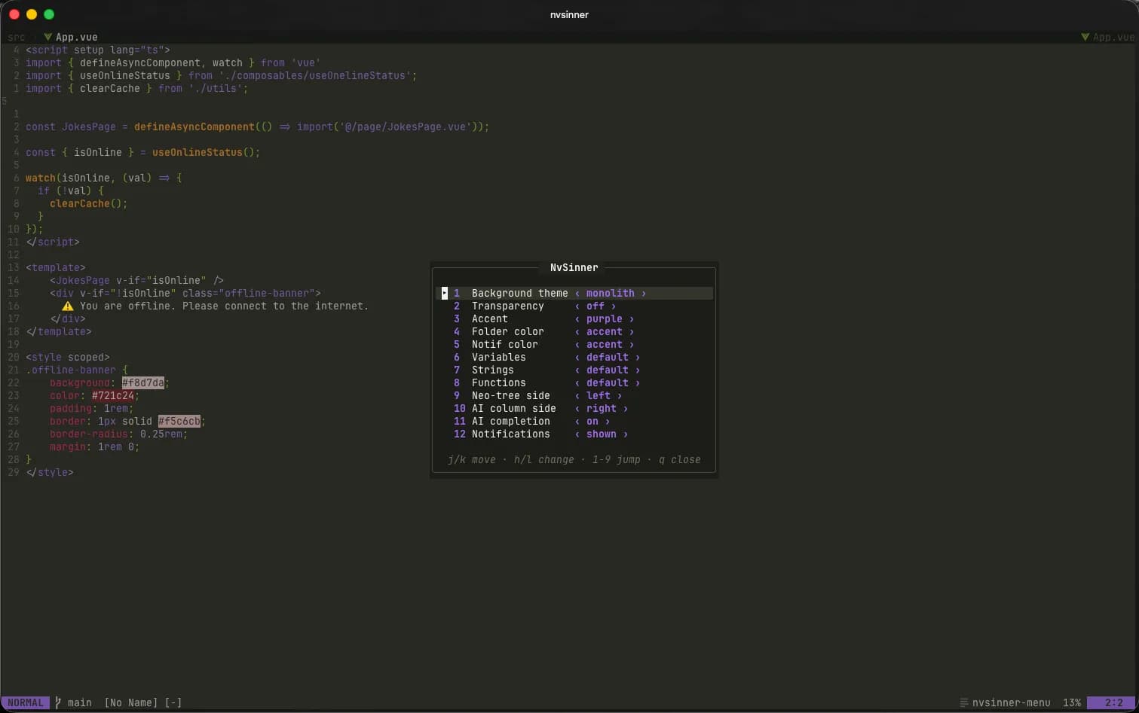Click the src breadcrumb in tabline
The image size is (1139, 713).
[17, 37]
